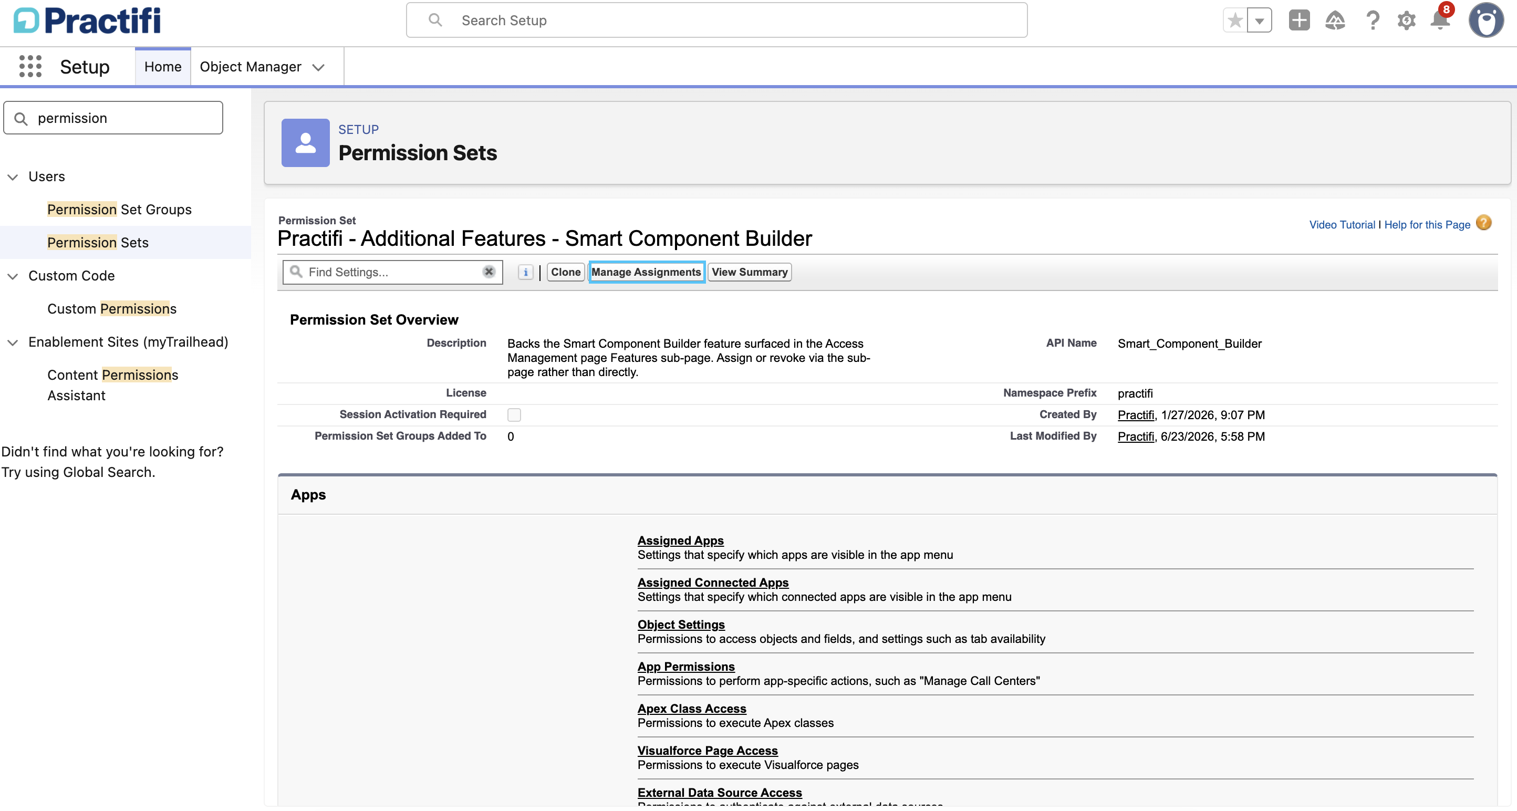
Task: Toggle Session Activation Required checkbox
Action: click(x=514, y=414)
